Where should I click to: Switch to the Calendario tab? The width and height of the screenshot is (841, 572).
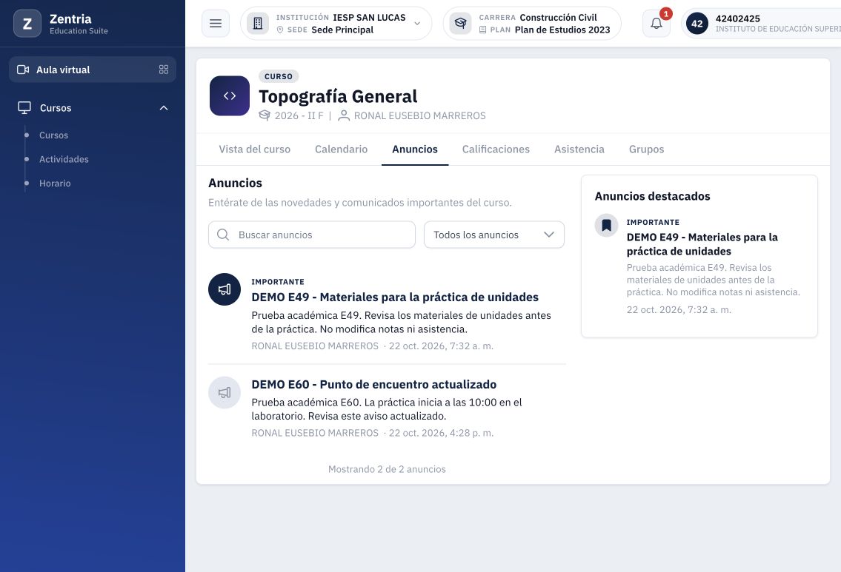coord(341,149)
